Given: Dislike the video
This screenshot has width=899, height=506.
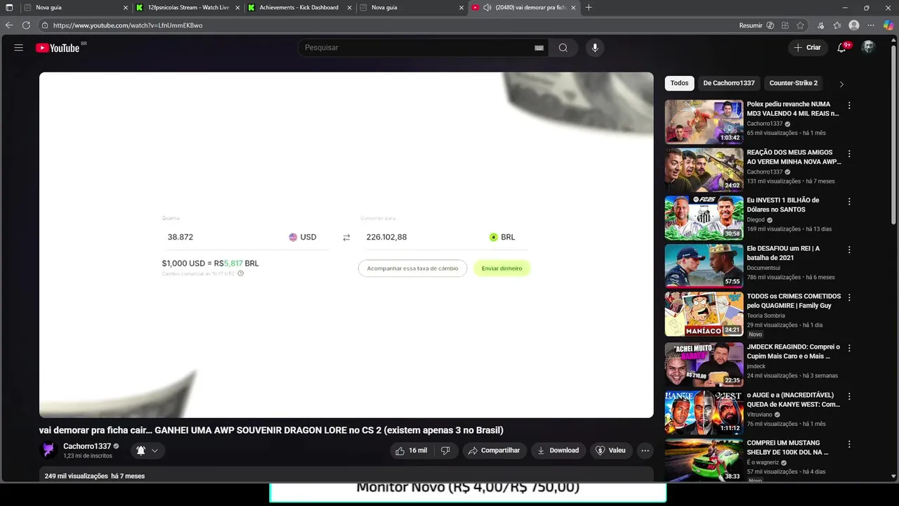Looking at the screenshot, I should [445, 450].
